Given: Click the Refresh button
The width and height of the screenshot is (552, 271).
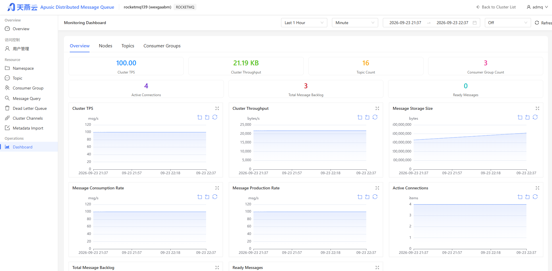Looking at the screenshot, I should click(x=543, y=23).
